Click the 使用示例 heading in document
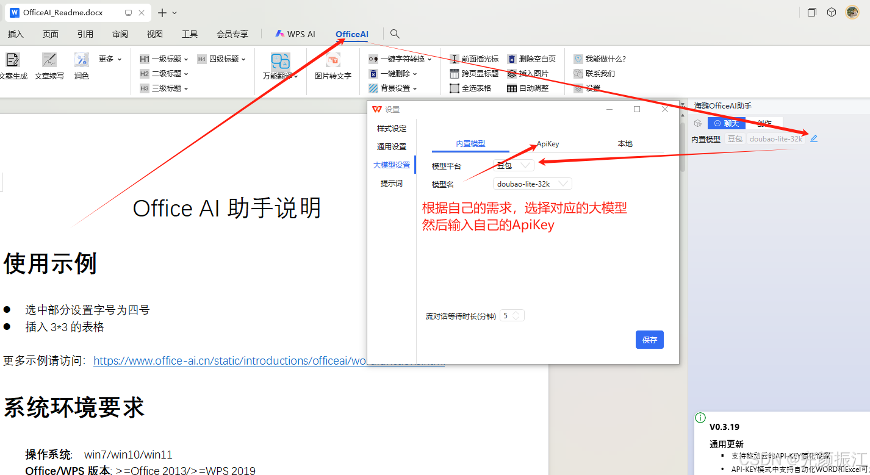This screenshot has width=870, height=475. pyautogui.click(x=50, y=263)
